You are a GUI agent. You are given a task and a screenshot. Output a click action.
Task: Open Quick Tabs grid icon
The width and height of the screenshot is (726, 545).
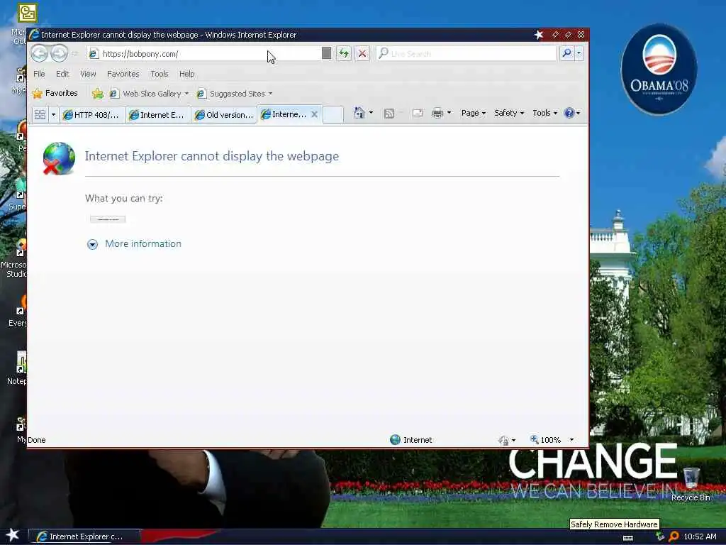coord(40,114)
